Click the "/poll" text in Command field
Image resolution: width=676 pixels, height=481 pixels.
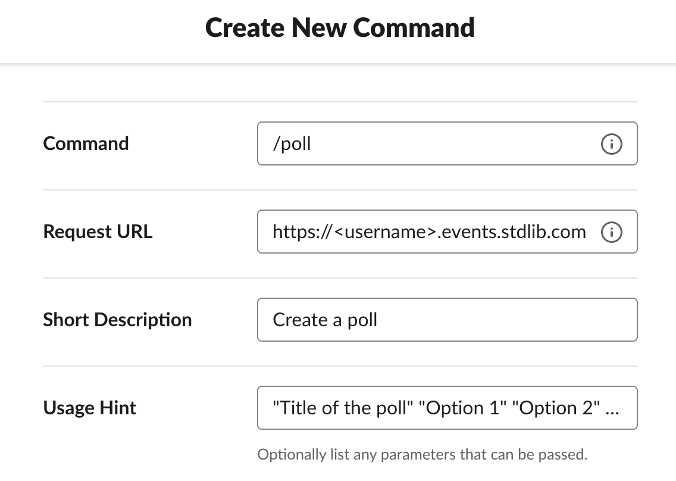292,144
